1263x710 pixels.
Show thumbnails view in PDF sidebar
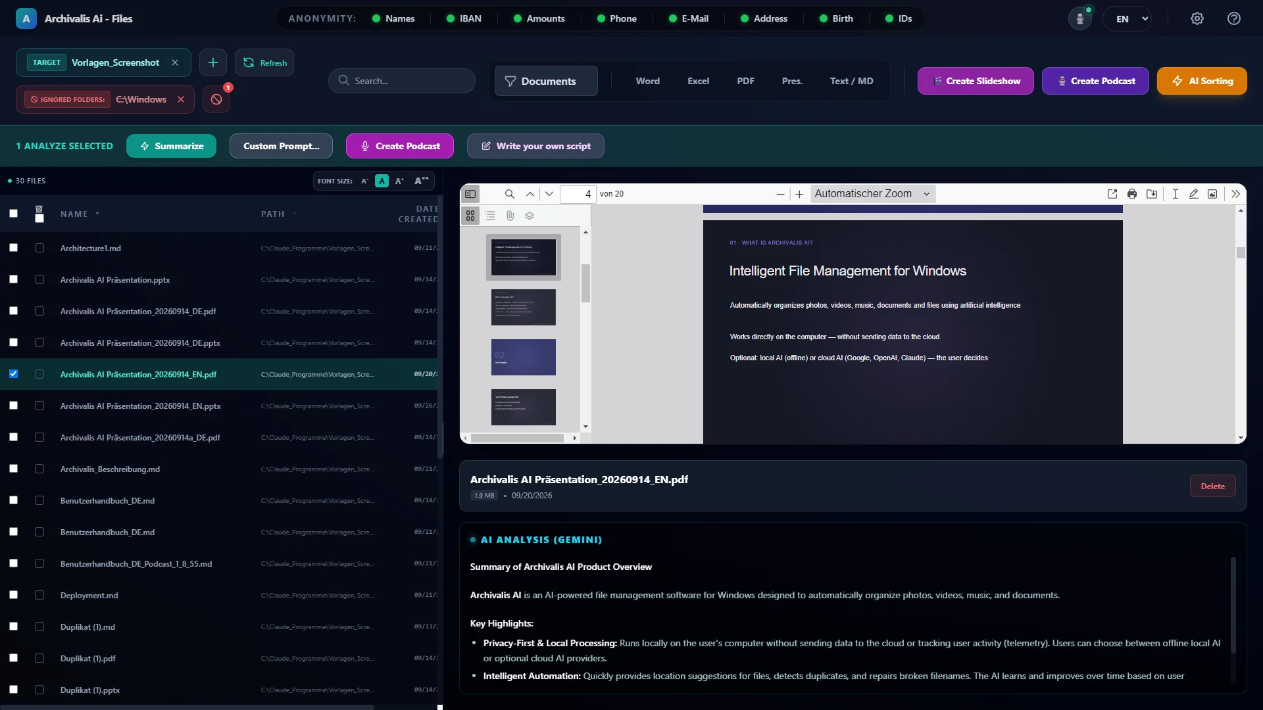470,216
